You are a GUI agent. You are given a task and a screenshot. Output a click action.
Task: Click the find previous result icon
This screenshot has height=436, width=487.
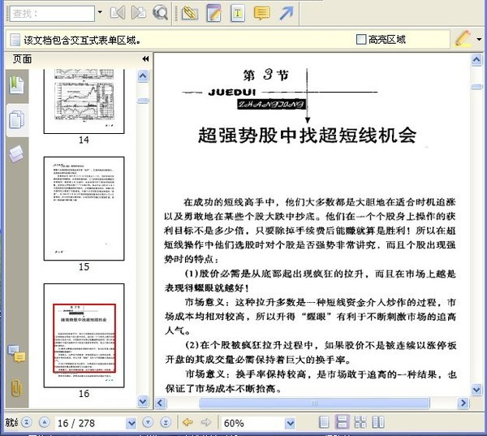pyautogui.click(x=118, y=13)
